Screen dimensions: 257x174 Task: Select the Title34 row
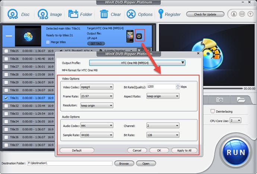click(29, 122)
